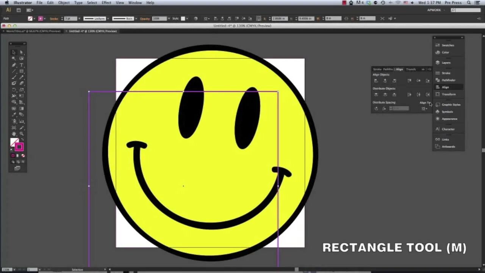Click the stroke weight input field

click(x=71, y=19)
